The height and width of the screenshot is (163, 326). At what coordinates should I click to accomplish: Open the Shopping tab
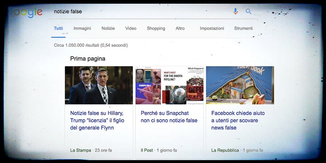click(x=156, y=29)
